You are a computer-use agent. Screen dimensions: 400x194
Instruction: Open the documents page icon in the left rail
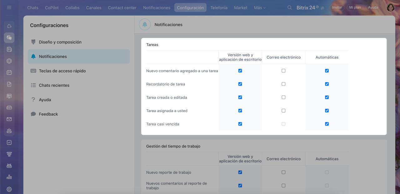coord(9,84)
